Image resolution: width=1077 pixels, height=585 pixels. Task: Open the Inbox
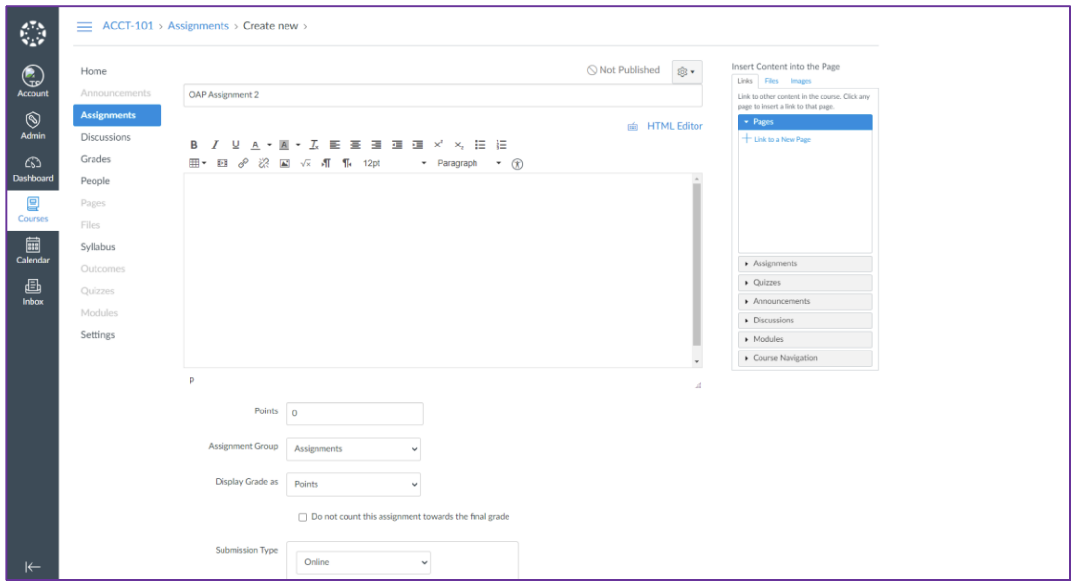(32, 292)
